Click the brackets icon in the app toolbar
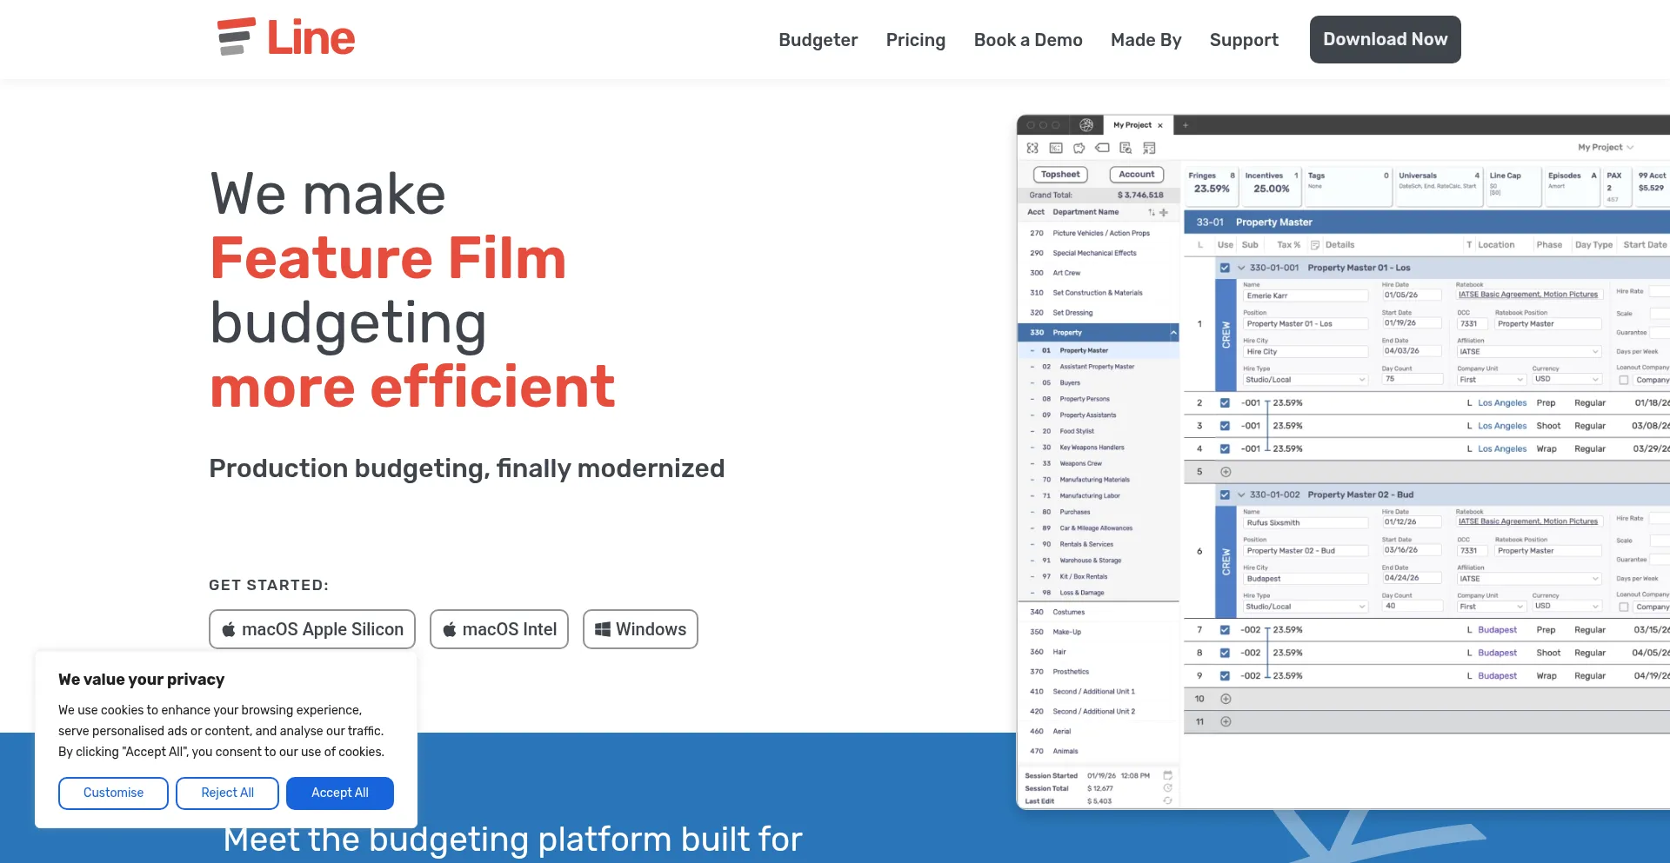 pos(1032,148)
